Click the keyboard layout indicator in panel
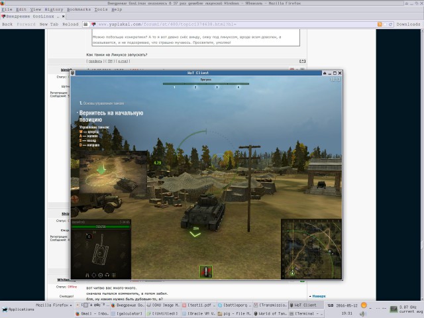The width and height of the screenshot is (424, 318). pyautogui.click(x=331, y=305)
